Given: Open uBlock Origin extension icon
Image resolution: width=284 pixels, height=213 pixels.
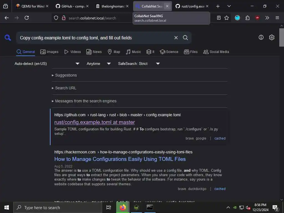Looking at the screenshot, I should pyautogui.click(x=257, y=18).
